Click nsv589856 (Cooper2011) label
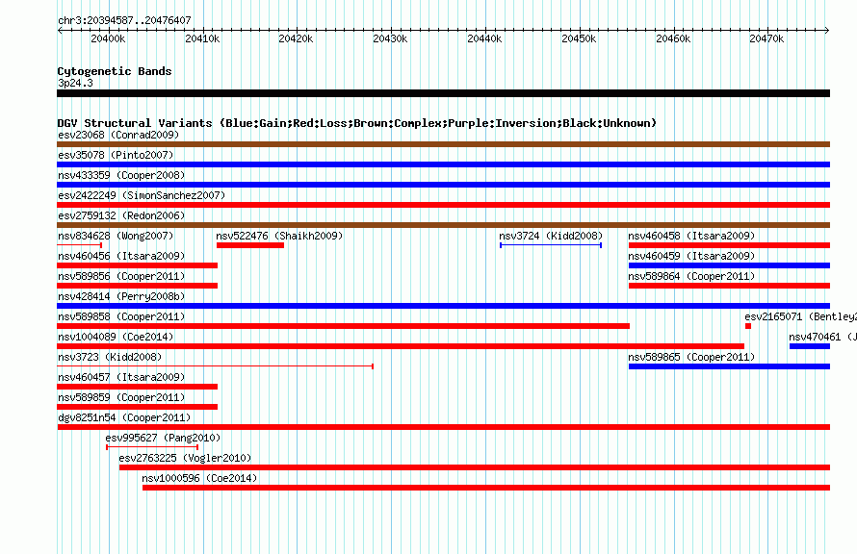Image resolution: width=857 pixels, height=554 pixels. click(x=121, y=276)
